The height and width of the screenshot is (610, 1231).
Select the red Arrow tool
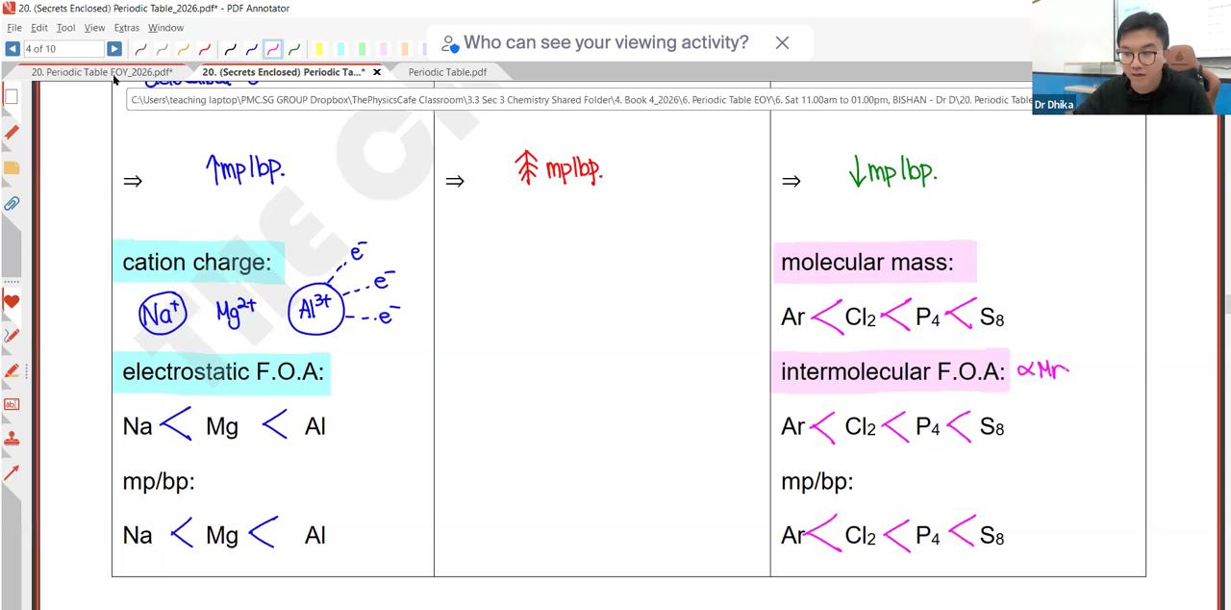[x=12, y=472]
